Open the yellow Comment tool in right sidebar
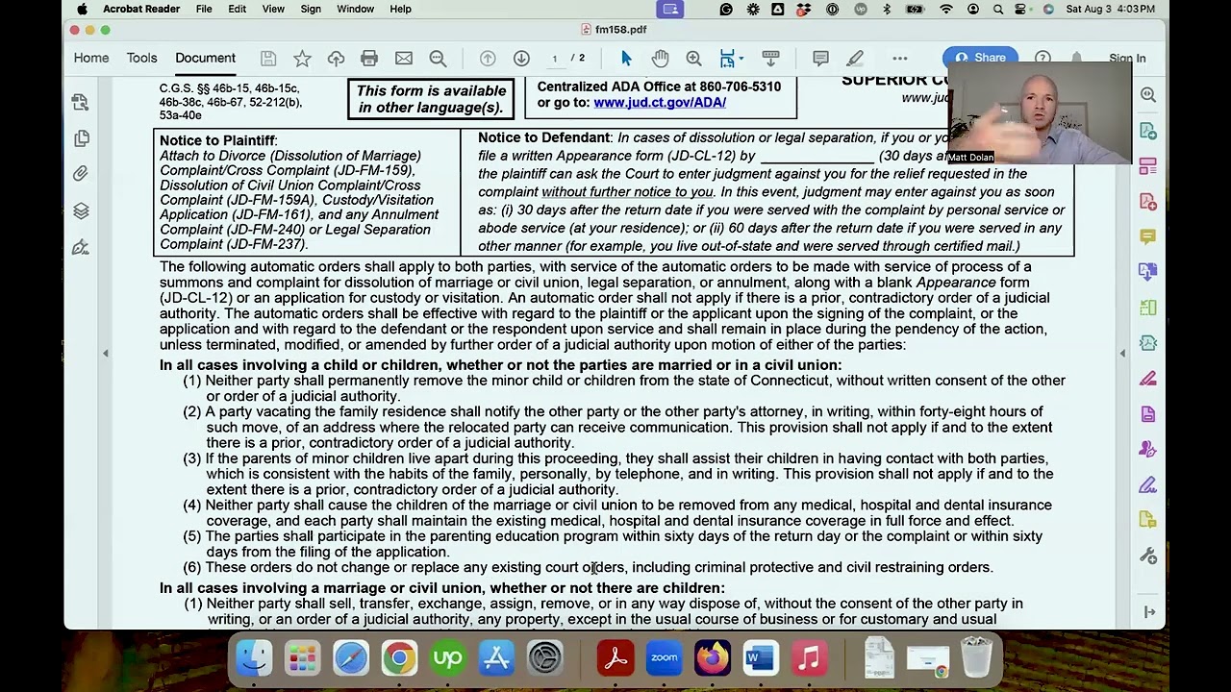The image size is (1231, 692). (1147, 236)
